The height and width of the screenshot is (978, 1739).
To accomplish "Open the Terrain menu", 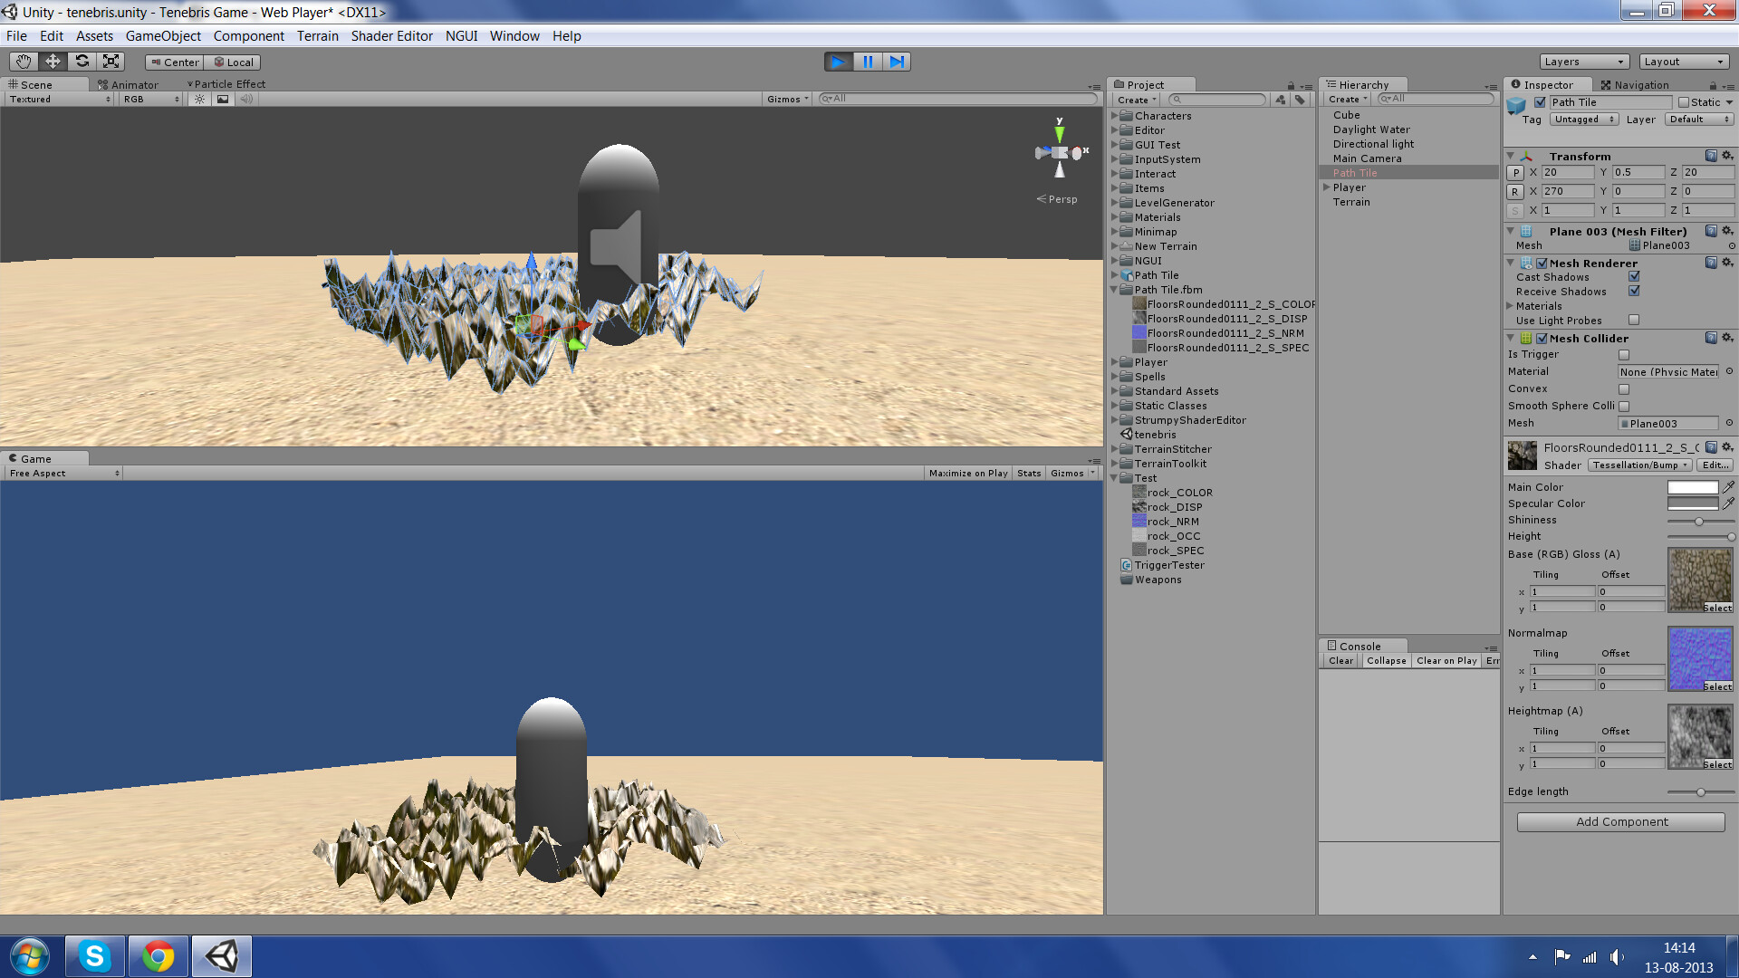I will pos(317,36).
